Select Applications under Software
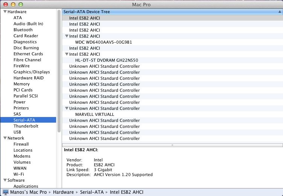The height and width of the screenshot is (196, 283). point(26,186)
